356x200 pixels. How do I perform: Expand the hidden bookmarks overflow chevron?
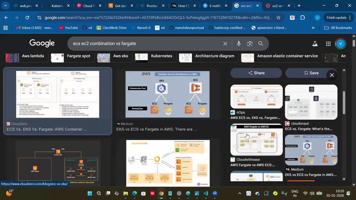(313, 28)
